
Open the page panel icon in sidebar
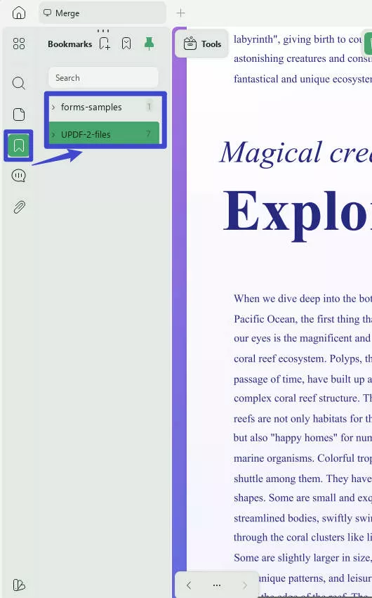coord(19,114)
